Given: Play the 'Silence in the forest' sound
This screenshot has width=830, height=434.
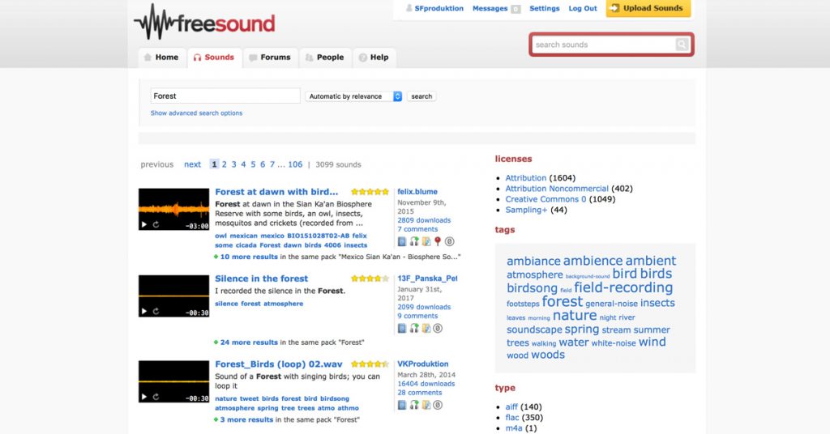Looking at the screenshot, I should 143,312.
